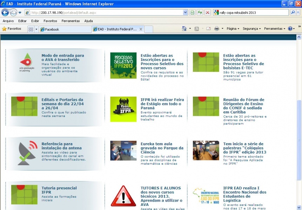Open the Segurança command bar menu
This screenshot has height=210, width=302.
[251, 29]
